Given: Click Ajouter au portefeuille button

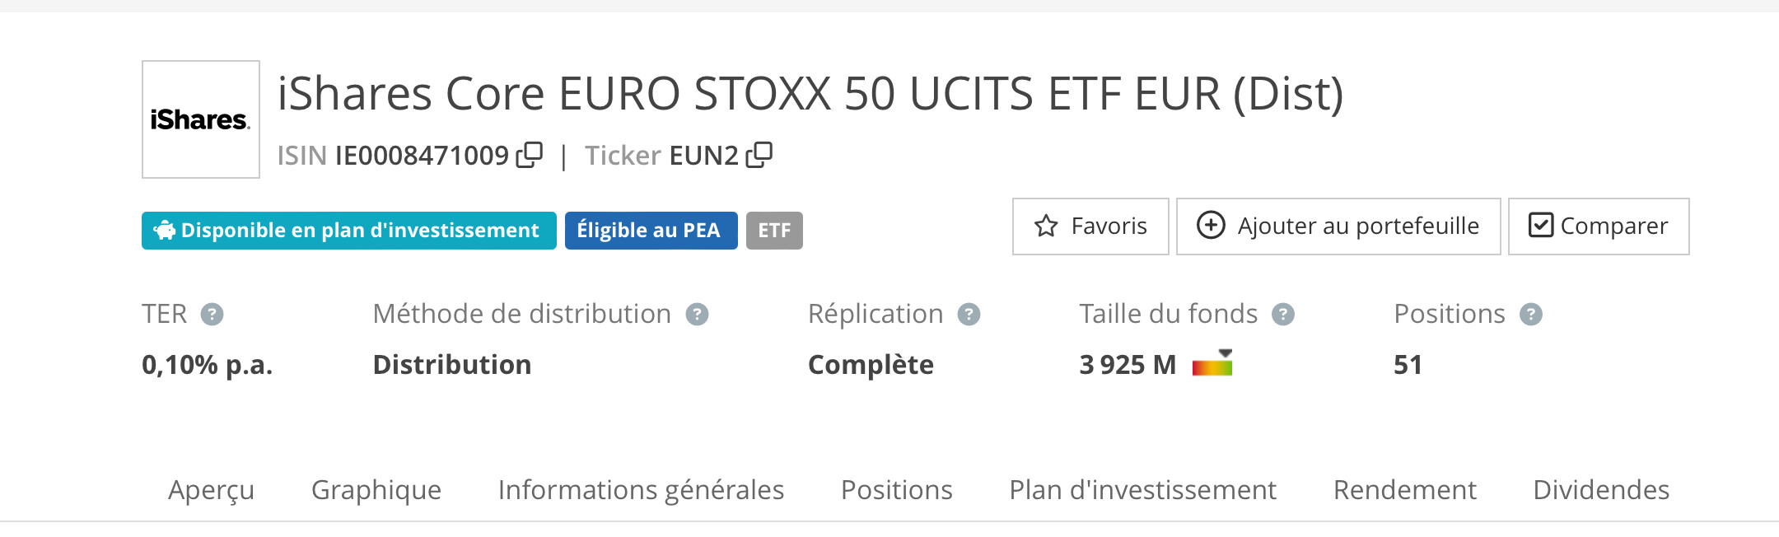Looking at the screenshot, I should [x=1338, y=226].
